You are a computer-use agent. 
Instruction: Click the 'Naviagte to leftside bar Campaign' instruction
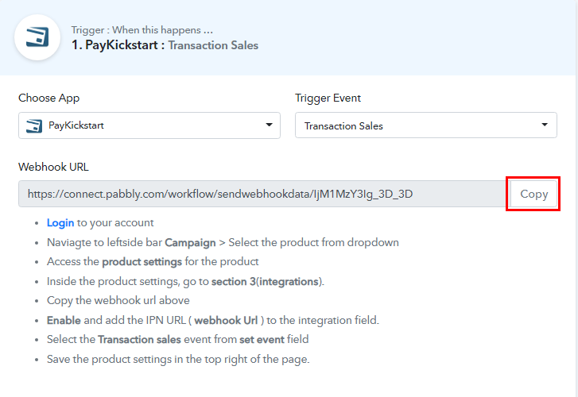coord(223,242)
